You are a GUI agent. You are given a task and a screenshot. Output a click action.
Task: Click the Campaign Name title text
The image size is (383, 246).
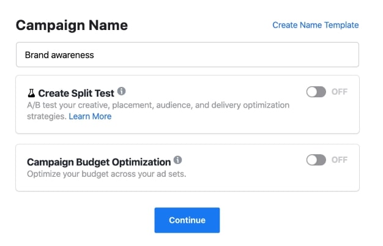(x=72, y=26)
